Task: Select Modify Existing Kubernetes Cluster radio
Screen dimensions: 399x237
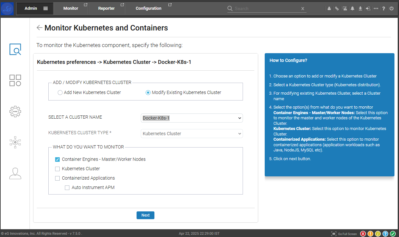Action: point(148,93)
